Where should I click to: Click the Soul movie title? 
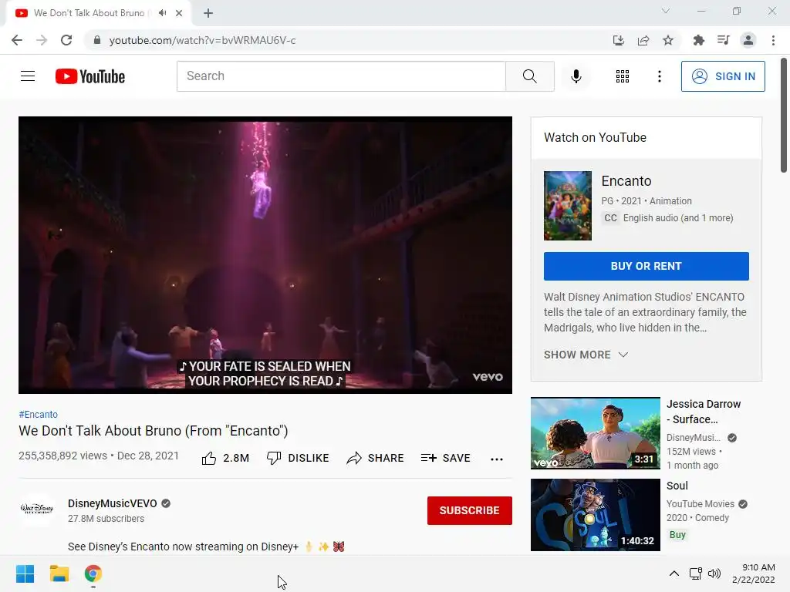pos(677,486)
